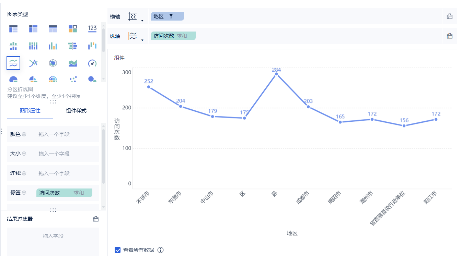
Task: Click the 204 data point for 东莞市
Action: tap(181, 106)
